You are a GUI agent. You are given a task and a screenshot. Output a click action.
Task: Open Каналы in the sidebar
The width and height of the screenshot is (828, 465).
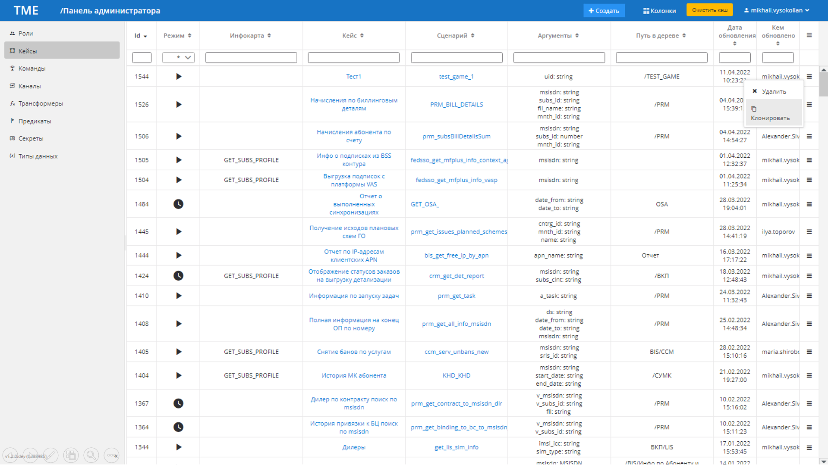click(62, 86)
